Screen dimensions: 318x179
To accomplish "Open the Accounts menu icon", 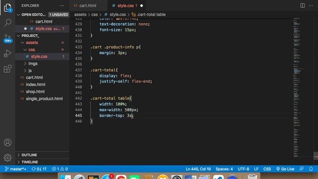I will [x=7, y=143].
